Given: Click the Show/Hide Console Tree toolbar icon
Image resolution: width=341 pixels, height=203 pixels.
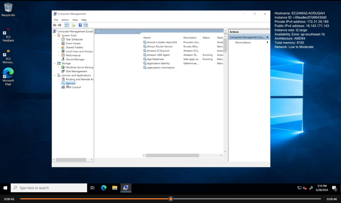Looking at the screenshot, I should [67, 25].
